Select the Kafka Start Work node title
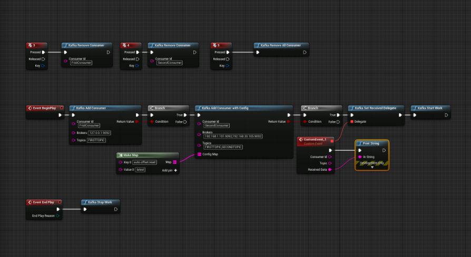Image resolution: width=471 pixels, height=257 pixels. pos(430,108)
